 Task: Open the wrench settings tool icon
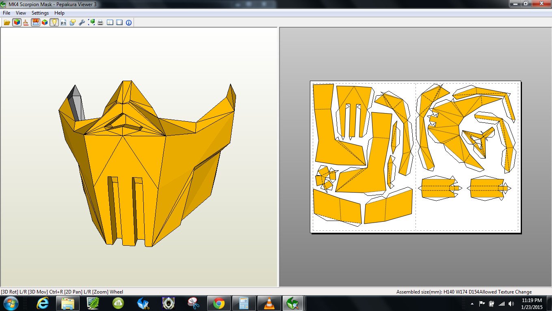[x=82, y=22]
